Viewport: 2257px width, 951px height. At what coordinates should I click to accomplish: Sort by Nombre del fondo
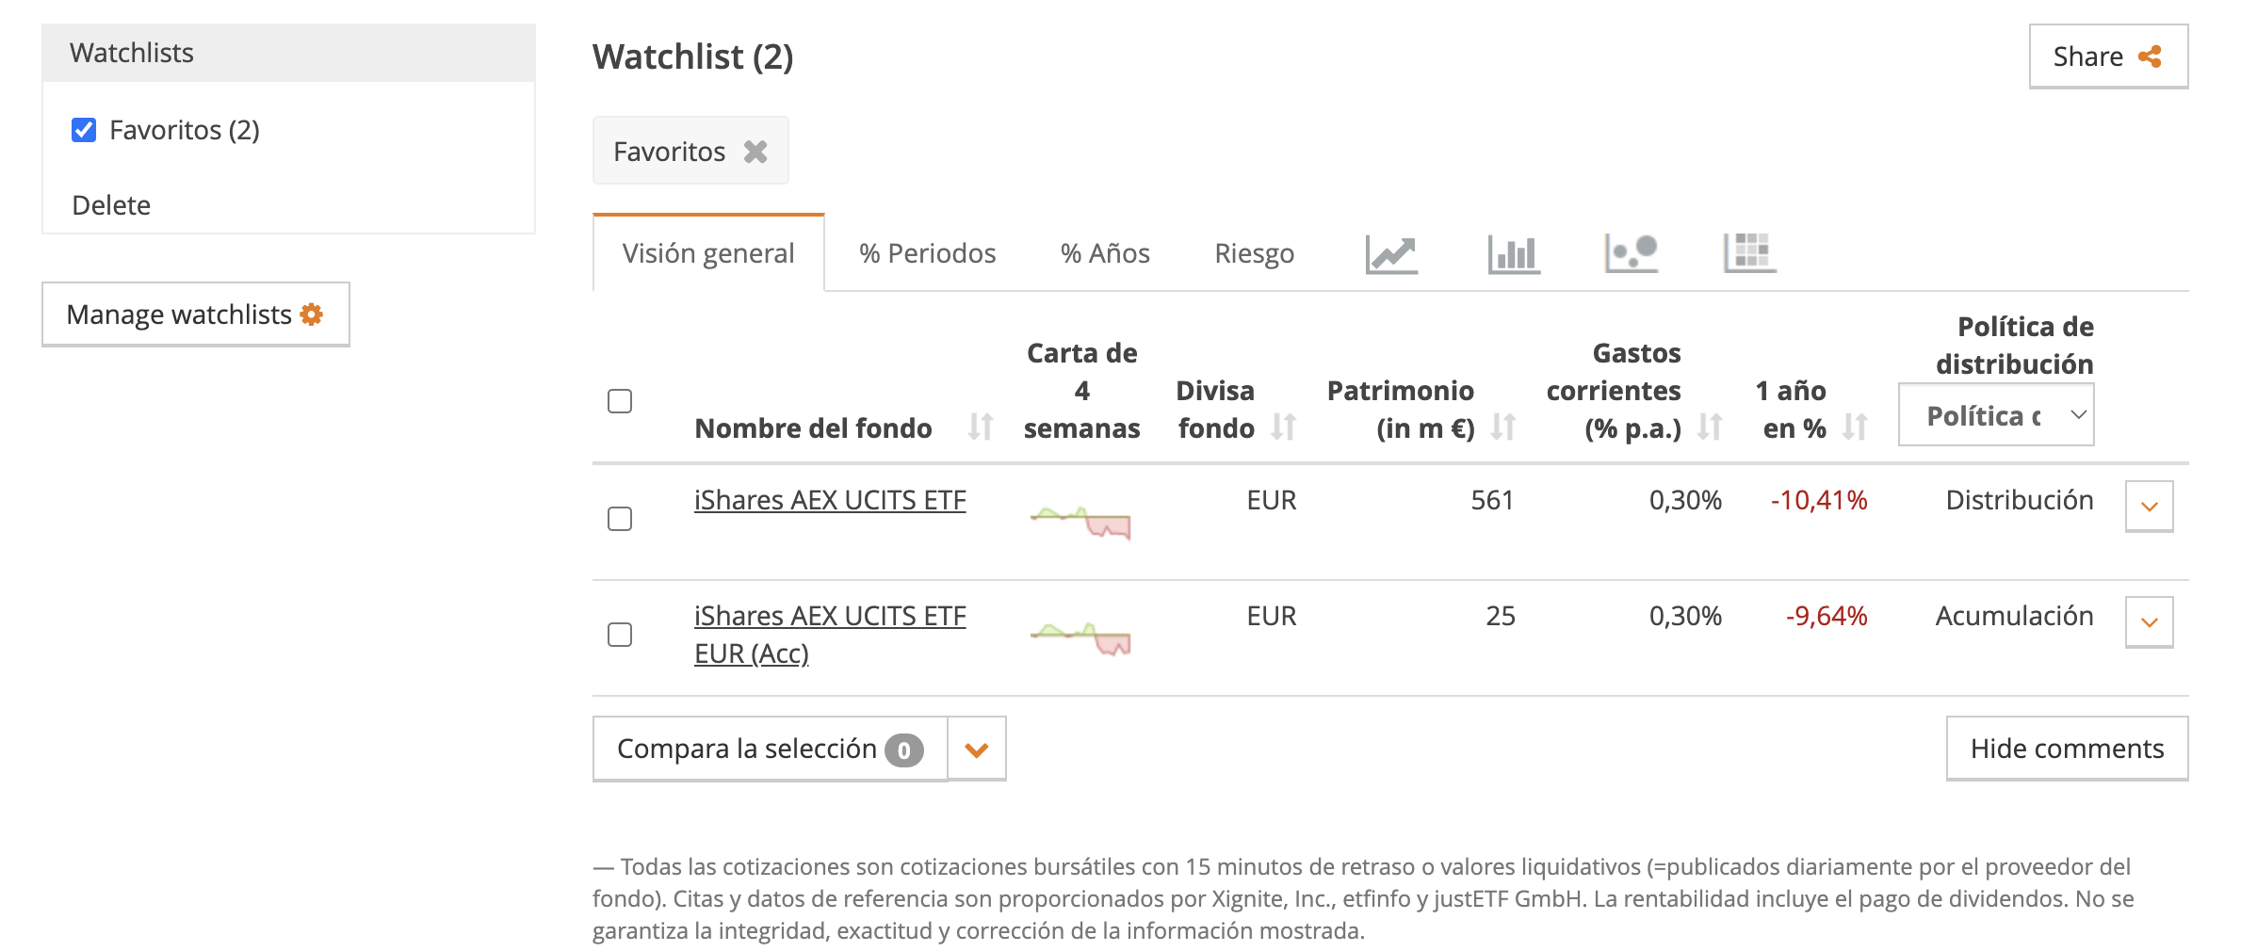[x=980, y=427]
